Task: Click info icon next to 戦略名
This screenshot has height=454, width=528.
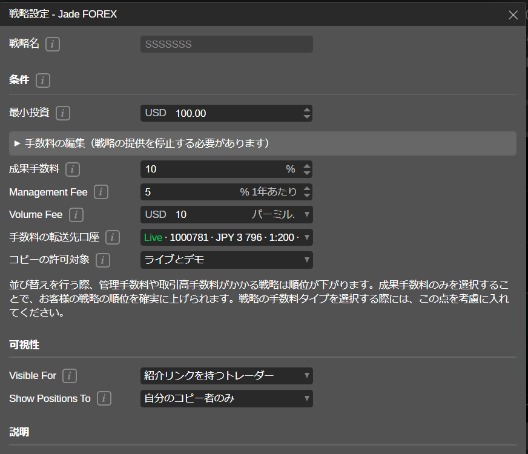Action: coord(53,44)
